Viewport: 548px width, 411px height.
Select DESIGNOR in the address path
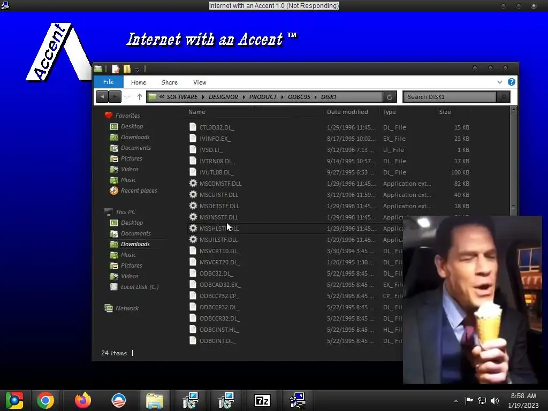[x=223, y=97]
